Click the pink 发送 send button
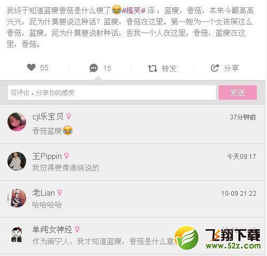This screenshot has width=267, height=256. point(238,92)
